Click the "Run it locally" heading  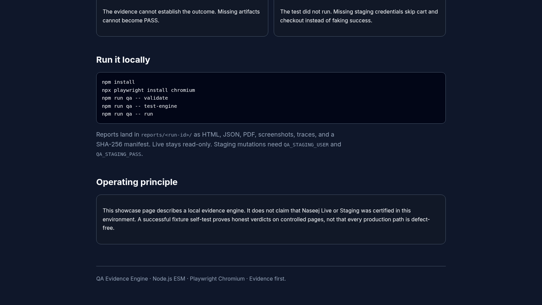[x=123, y=60]
